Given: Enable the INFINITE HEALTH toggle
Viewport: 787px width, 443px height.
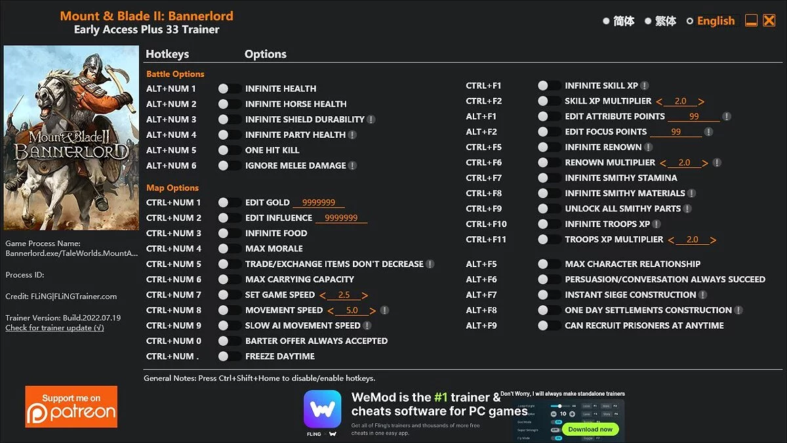Looking at the screenshot, I should point(229,88).
